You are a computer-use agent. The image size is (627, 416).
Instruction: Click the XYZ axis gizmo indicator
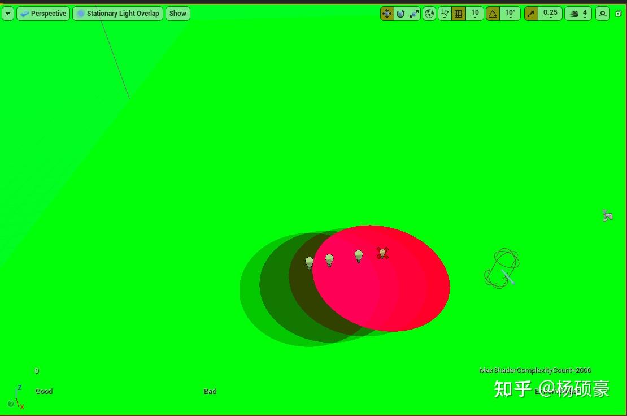19,397
